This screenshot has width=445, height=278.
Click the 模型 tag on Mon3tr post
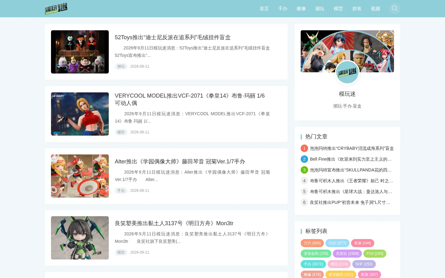(x=121, y=252)
